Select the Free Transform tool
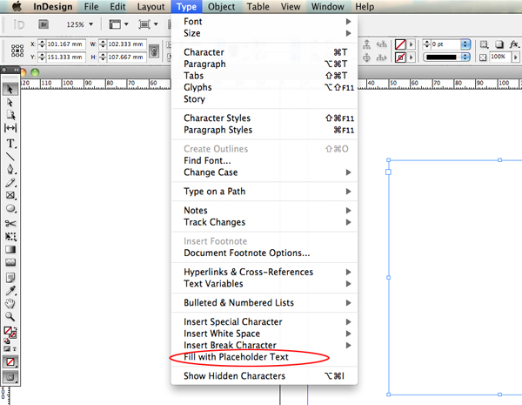Viewport: 522px width, 405px height. (x=10, y=237)
